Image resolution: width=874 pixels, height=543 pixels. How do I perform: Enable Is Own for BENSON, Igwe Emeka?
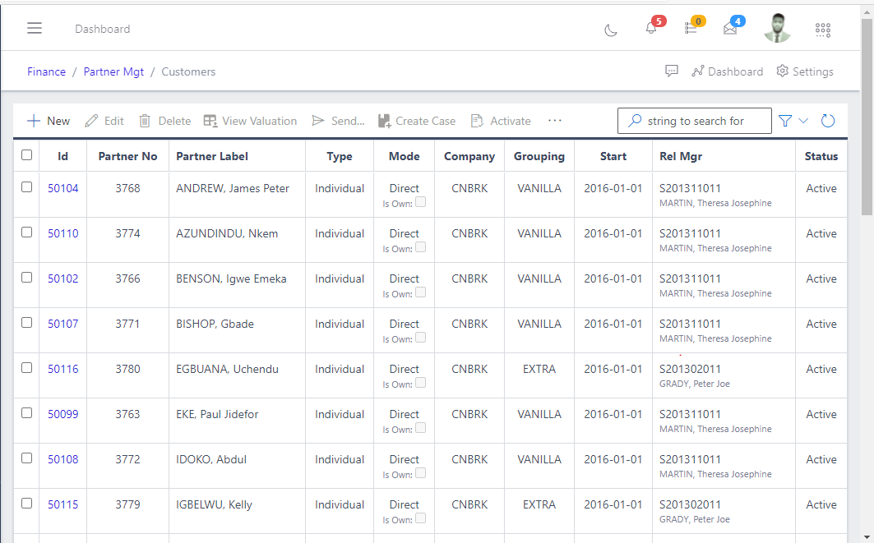point(420,292)
